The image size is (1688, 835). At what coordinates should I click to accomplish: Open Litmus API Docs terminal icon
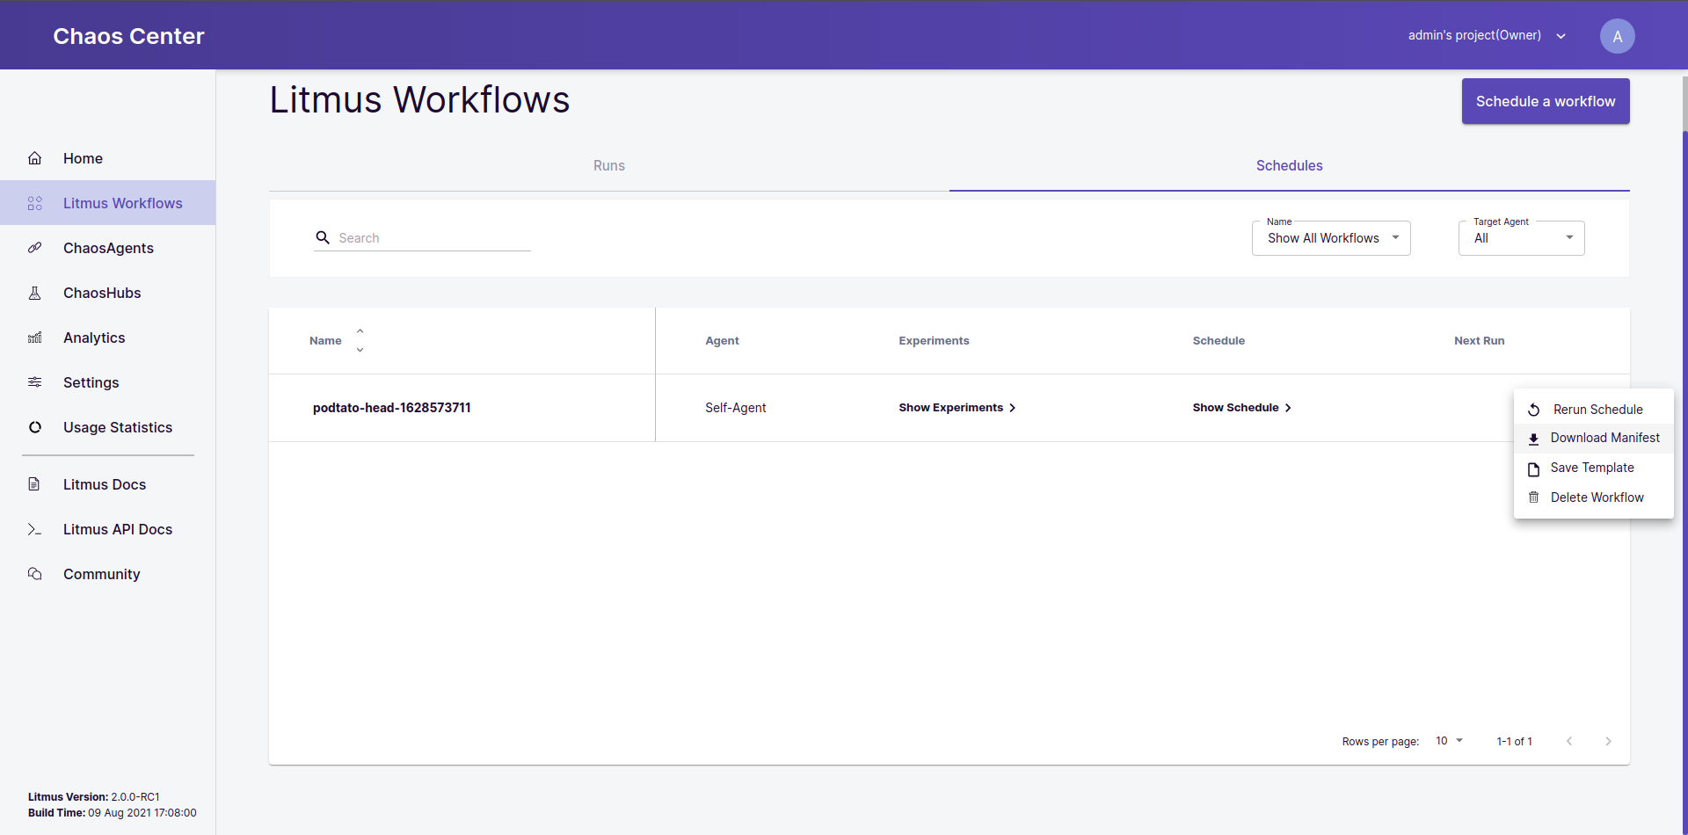(x=35, y=529)
